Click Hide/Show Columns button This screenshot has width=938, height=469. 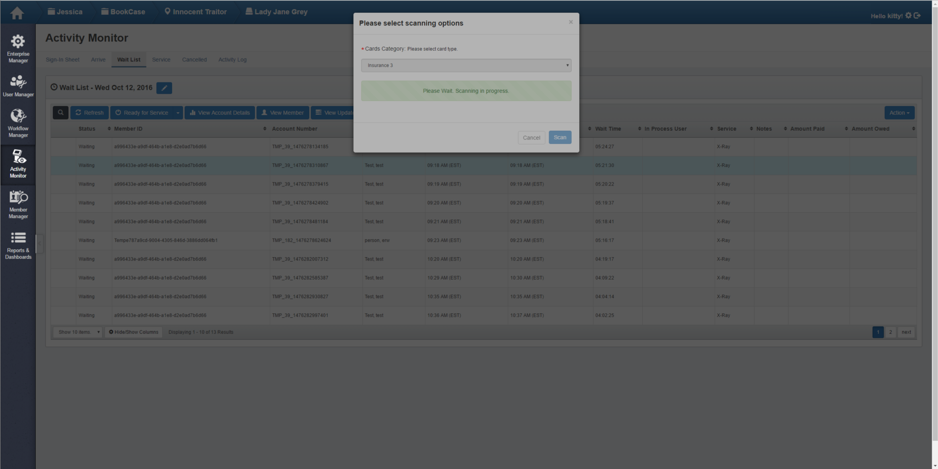tap(133, 332)
